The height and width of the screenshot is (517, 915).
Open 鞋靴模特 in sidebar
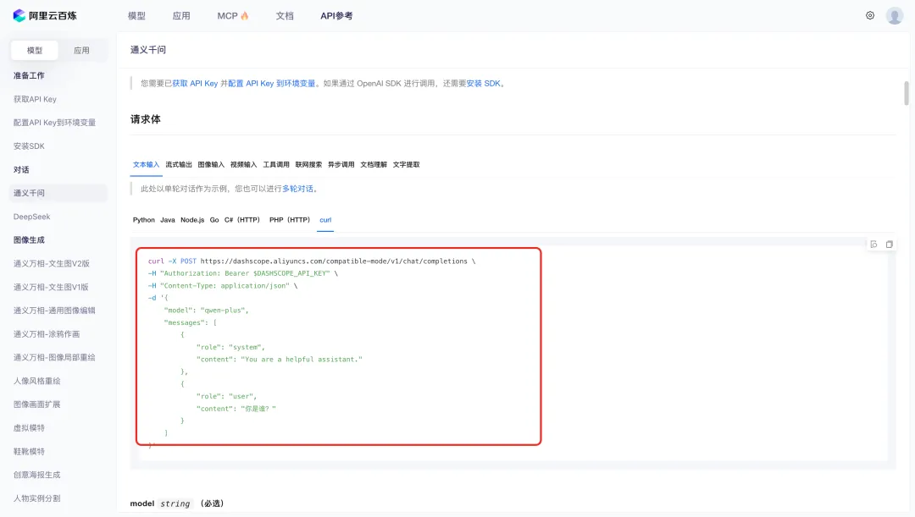click(29, 451)
